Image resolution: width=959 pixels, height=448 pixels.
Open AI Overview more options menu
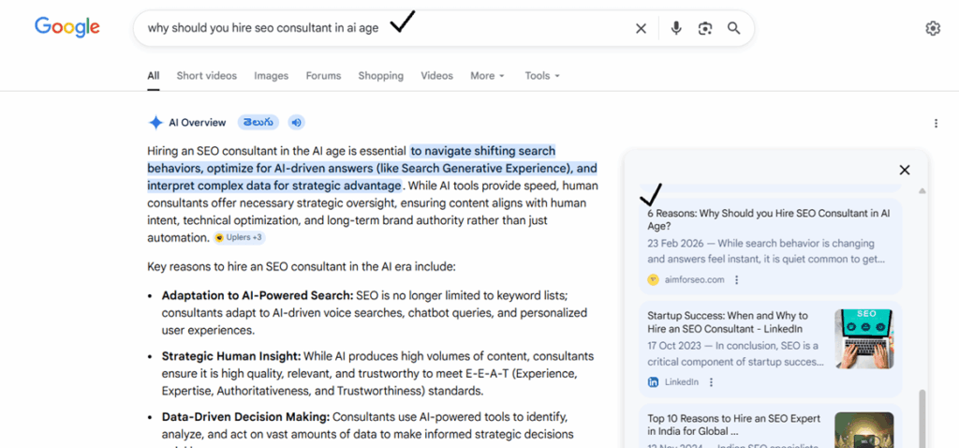[x=936, y=124]
